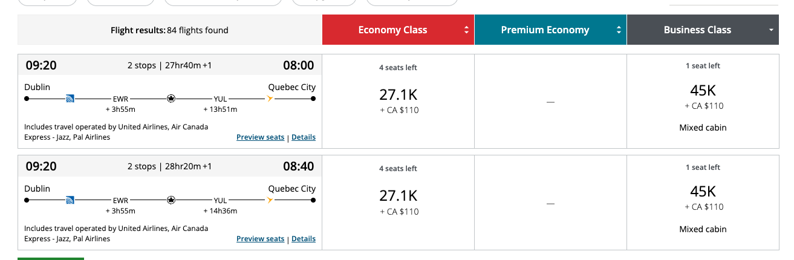Sort by Premium Economy using arrows
Image resolution: width=794 pixels, height=260 pixels.
(x=619, y=30)
